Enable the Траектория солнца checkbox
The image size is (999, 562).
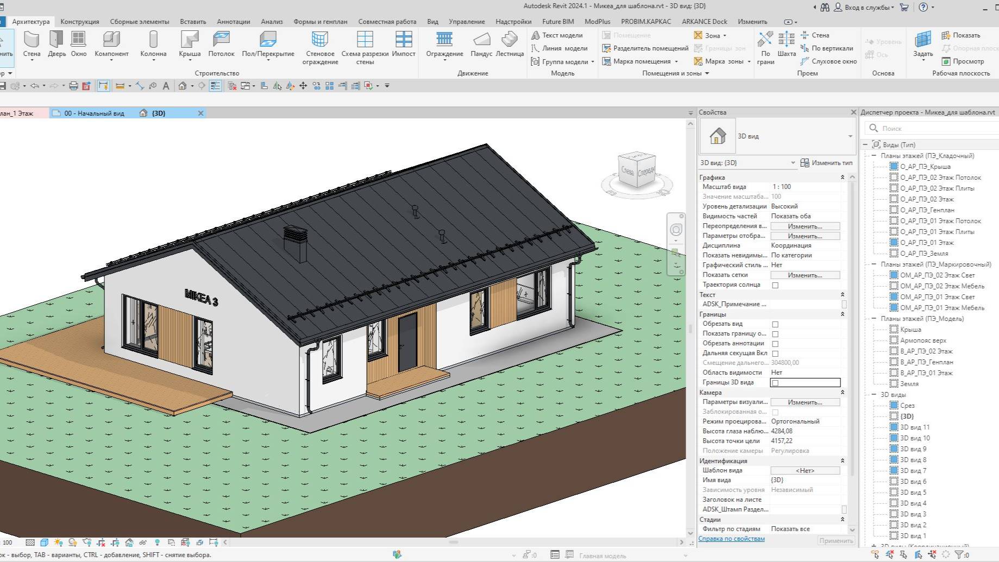(x=775, y=285)
